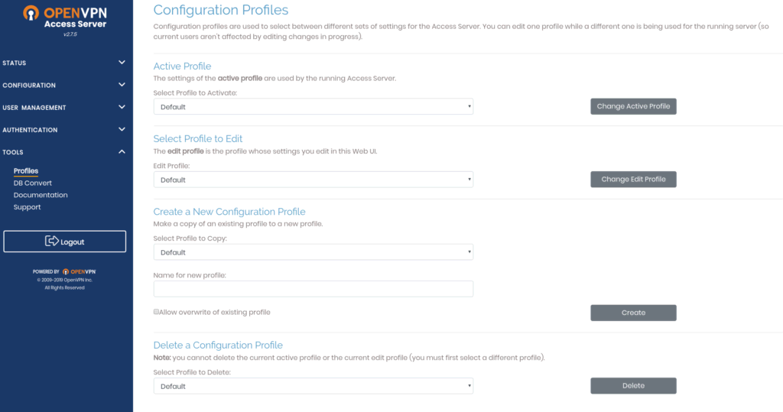Click the Powered by OpenVPN footer logo
783x412 pixels.
[x=64, y=271]
